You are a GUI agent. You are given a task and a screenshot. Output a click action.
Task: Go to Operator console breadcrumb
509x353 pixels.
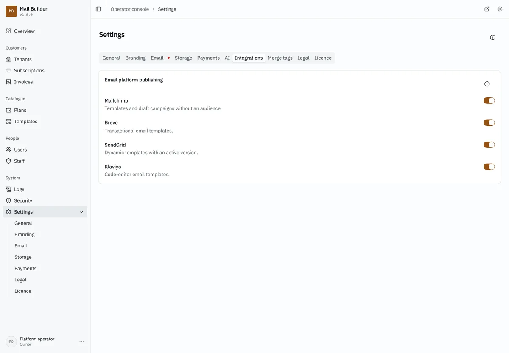(130, 9)
